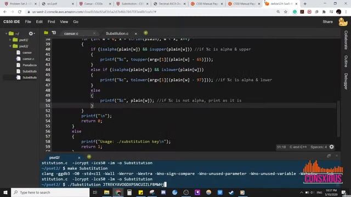This screenshot has height=197, width=351.
Task: Open the Go menu
Action: (76, 22)
